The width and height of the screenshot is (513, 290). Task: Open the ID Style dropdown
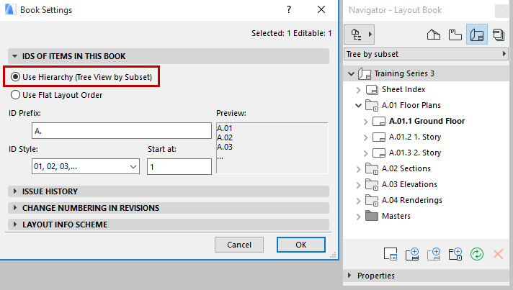86,166
